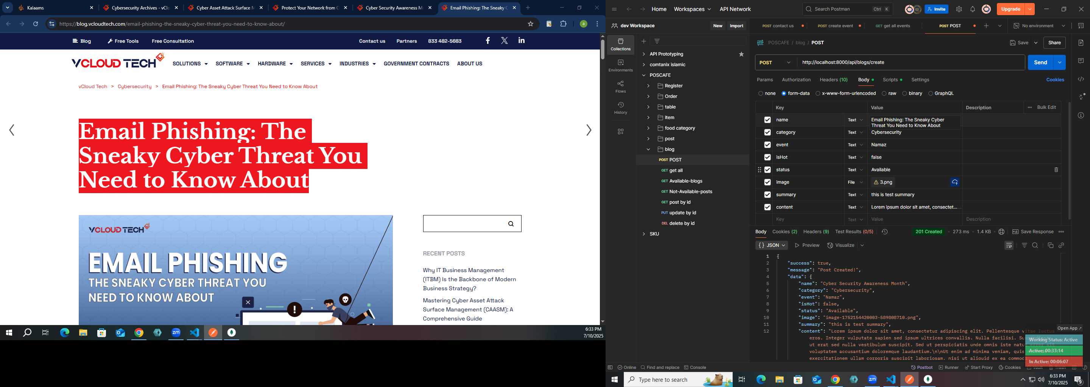Select the GraphQL body radio option
The image size is (1090, 387).
pyautogui.click(x=930, y=93)
